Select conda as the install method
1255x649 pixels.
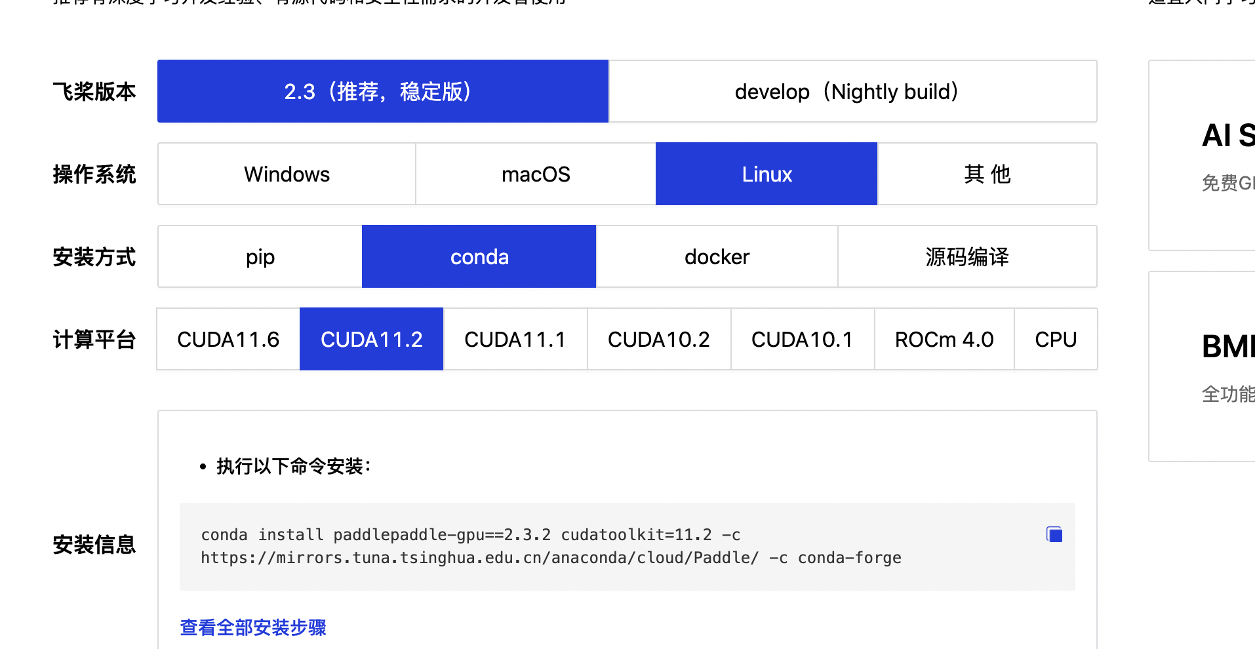(479, 256)
